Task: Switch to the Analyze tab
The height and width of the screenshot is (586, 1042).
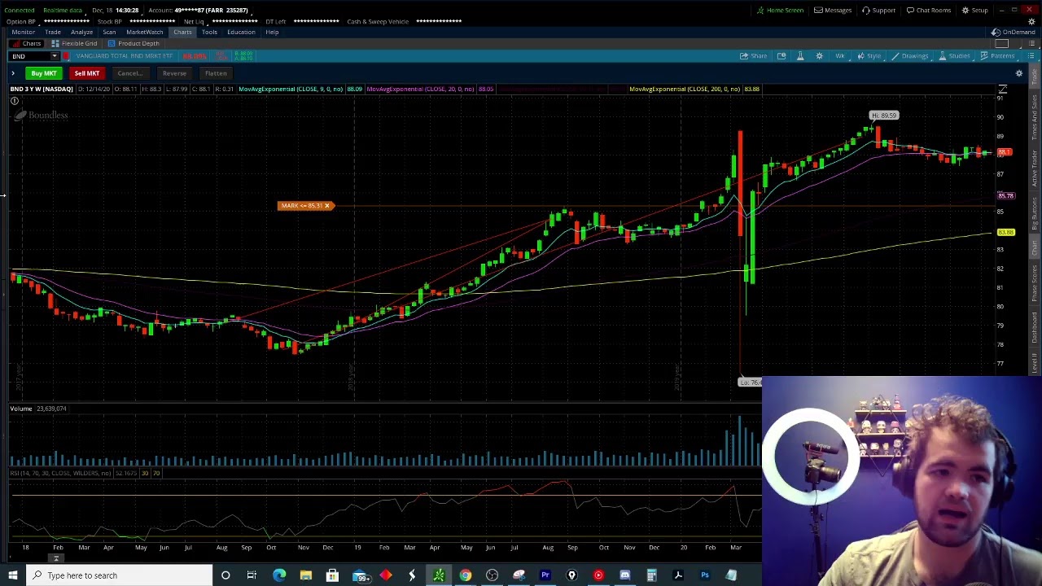Action: tap(81, 32)
